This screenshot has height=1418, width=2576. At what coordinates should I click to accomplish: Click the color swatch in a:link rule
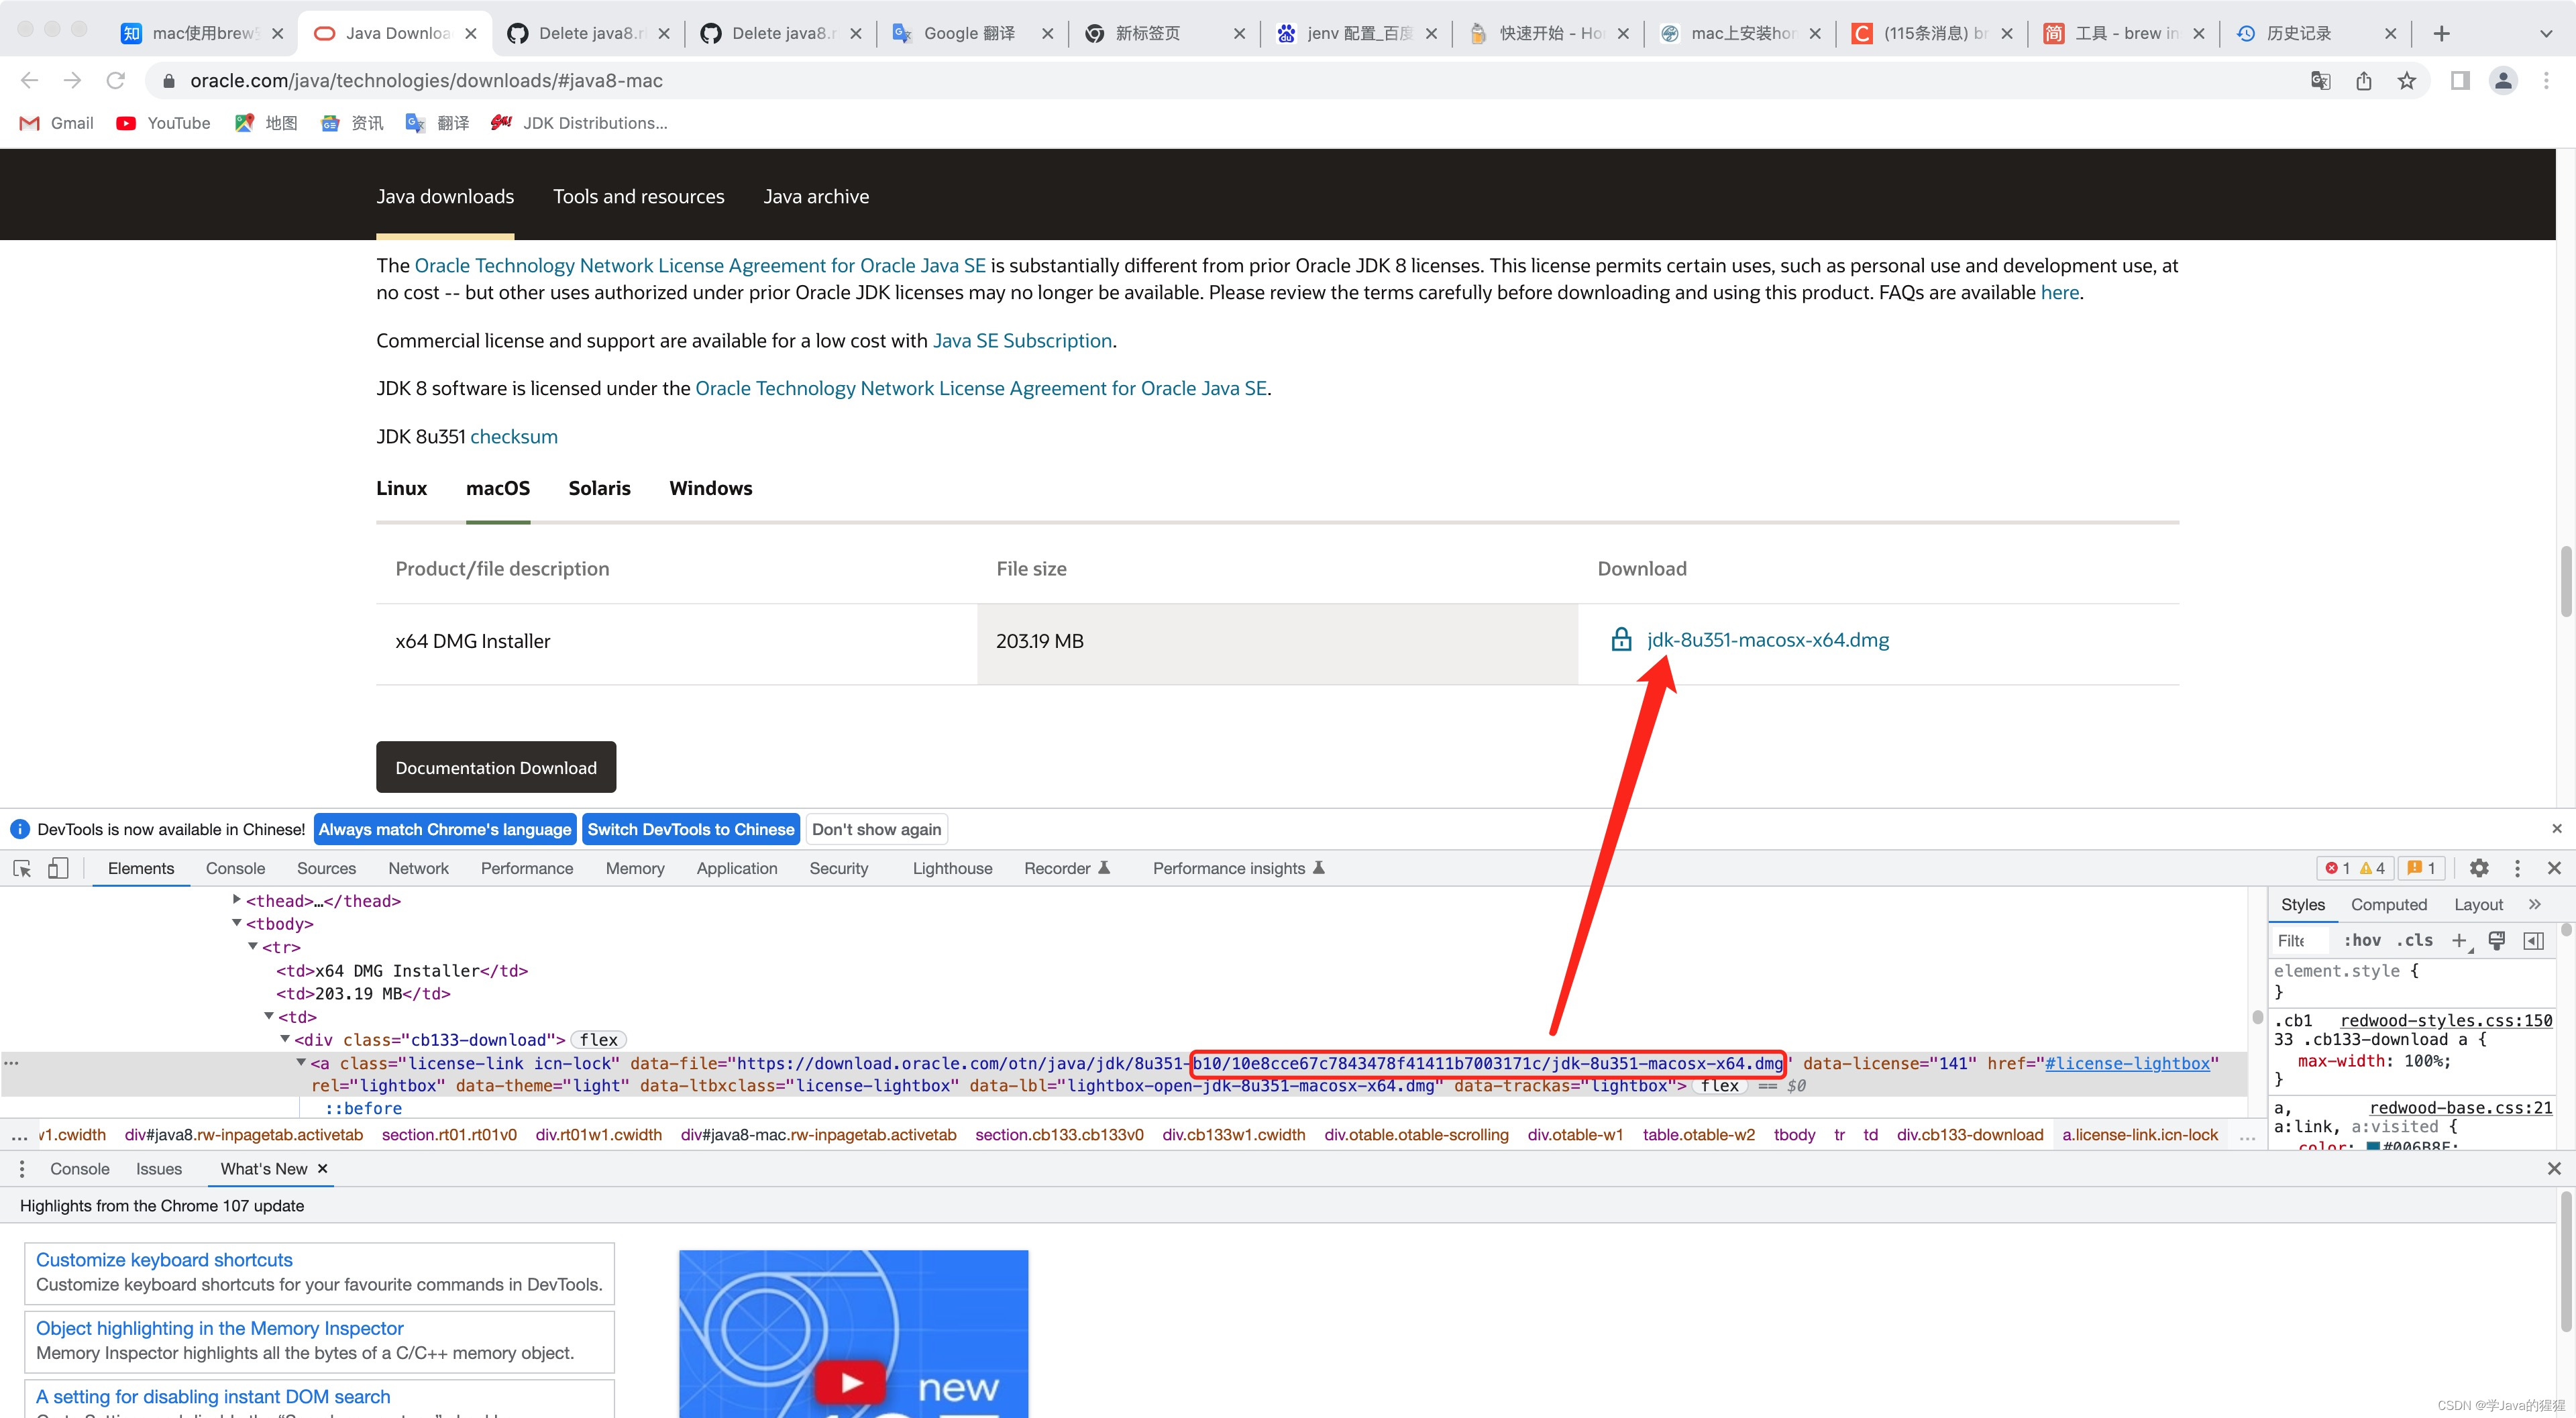(x=2372, y=1146)
